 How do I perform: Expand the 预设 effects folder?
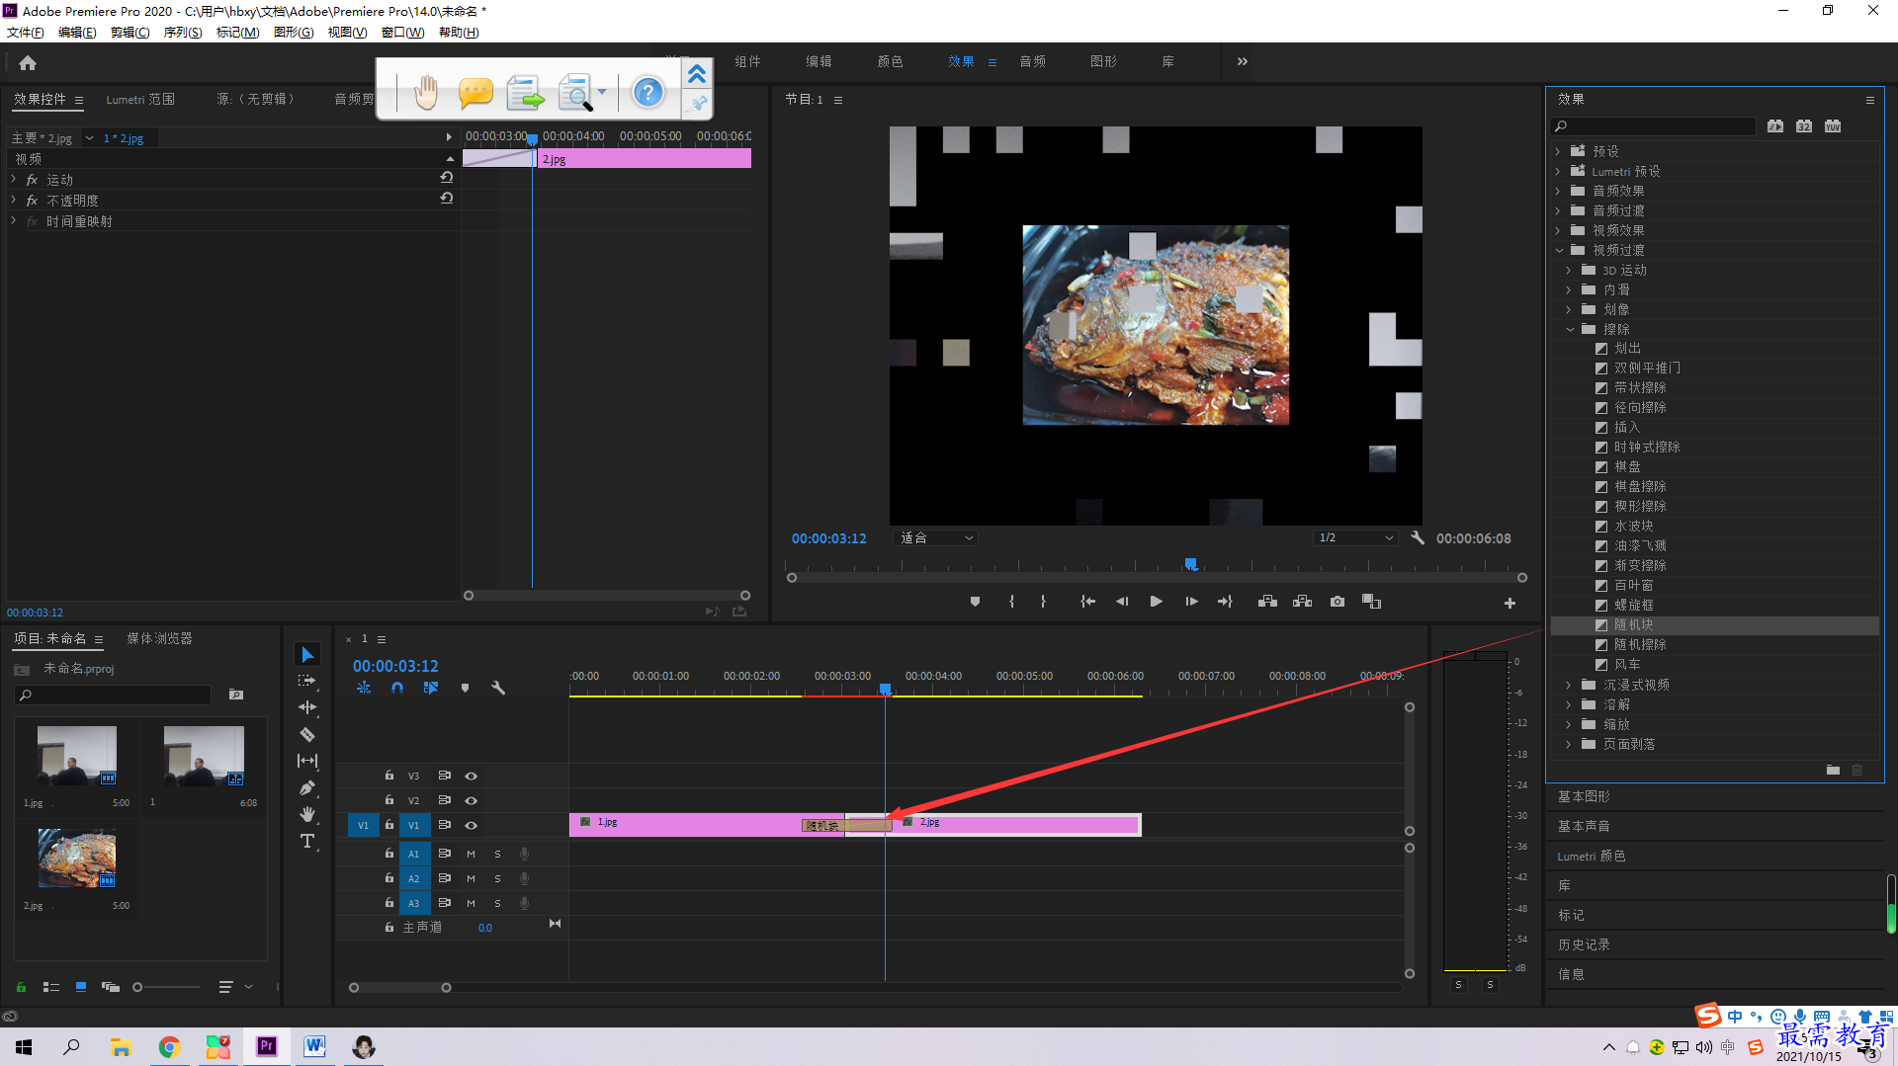[1558, 151]
